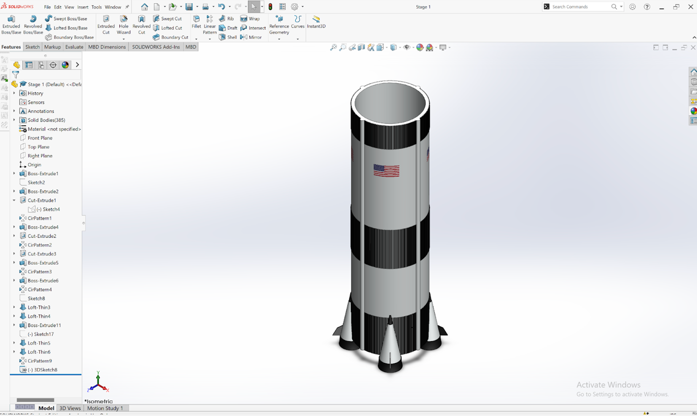Open the Hole Wizard dropdown arrow
Image resolution: width=697 pixels, height=416 pixels.
coord(123,39)
